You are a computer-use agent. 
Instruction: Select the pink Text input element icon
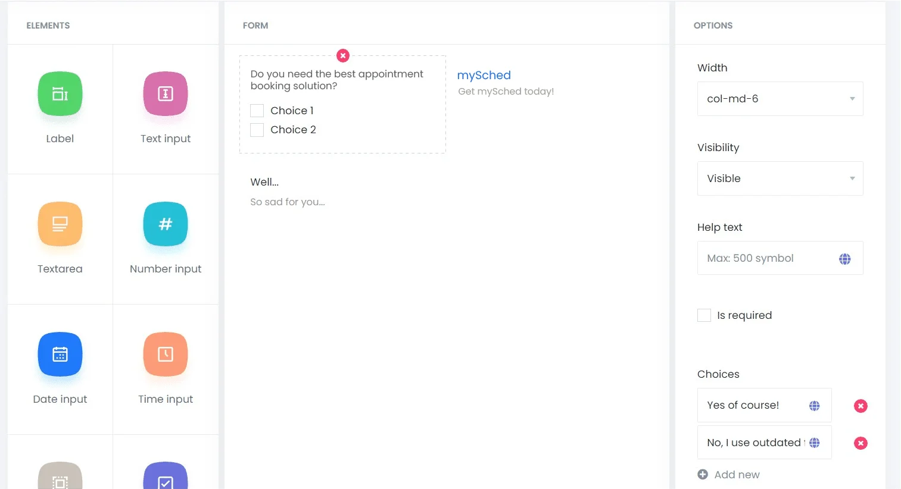[x=166, y=93]
